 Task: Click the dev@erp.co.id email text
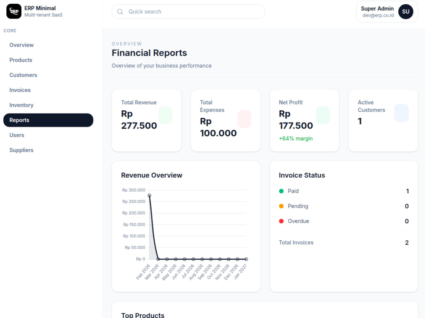(378, 15)
